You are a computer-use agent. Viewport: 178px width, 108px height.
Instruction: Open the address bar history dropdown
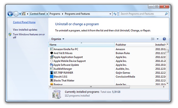click(x=110, y=14)
